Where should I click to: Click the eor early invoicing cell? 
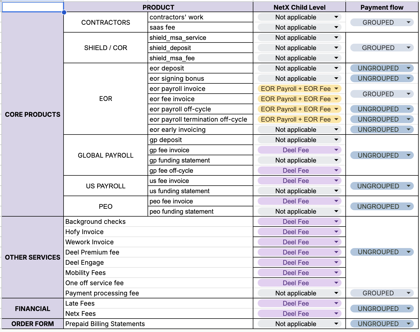200,130
